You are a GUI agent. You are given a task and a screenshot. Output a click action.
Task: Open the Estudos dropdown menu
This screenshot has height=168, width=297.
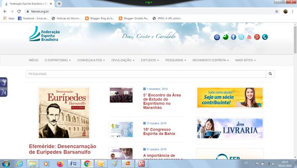pyautogui.click(x=150, y=60)
